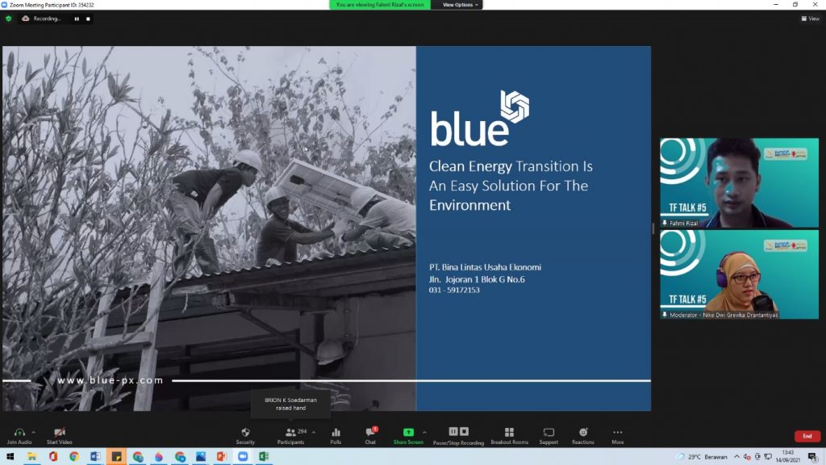Click the phone number 031 - 59172153
Image resolution: width=826 pixels, height=465 pixels.
coord(454,290)
